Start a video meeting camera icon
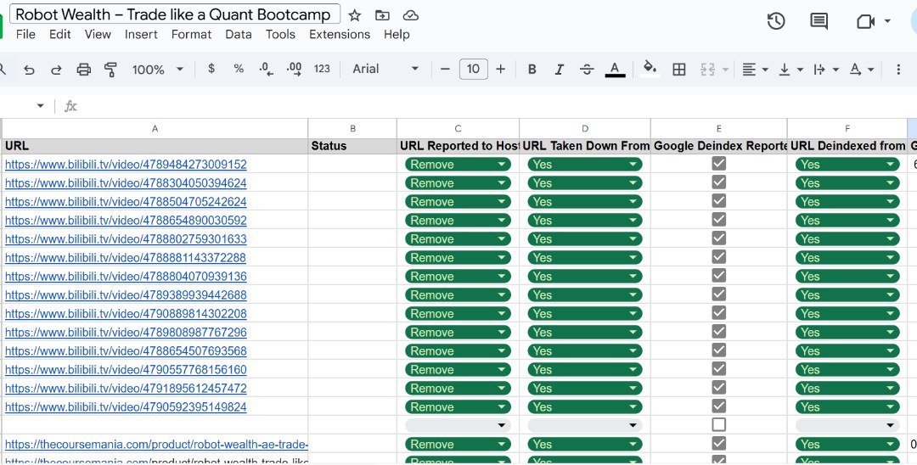917x465 pixels. (x=865, y=21)
